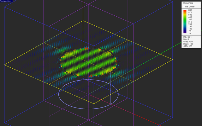Click the STD: 138 statistic
202x126 pixels.
[188, 46]
